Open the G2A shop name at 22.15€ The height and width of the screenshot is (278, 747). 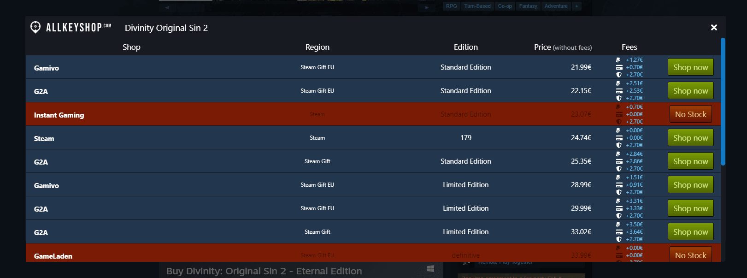pyautogui.click(x=41, y=91)
